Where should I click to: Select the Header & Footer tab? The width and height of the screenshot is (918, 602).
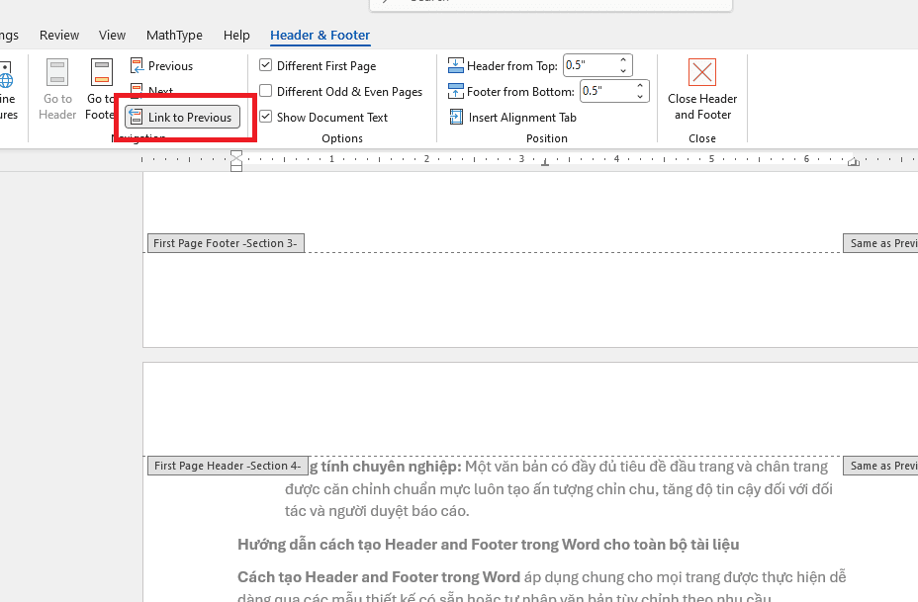point(320,36)
